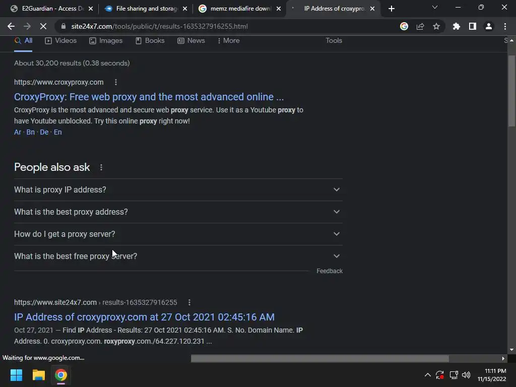Open the tab search dropdown

[x=435, y=7]
